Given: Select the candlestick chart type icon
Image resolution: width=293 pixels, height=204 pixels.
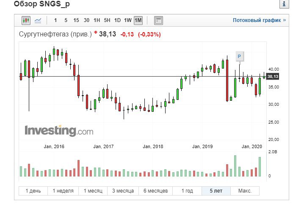Looking at the screenshot, I should click(26, 20).
